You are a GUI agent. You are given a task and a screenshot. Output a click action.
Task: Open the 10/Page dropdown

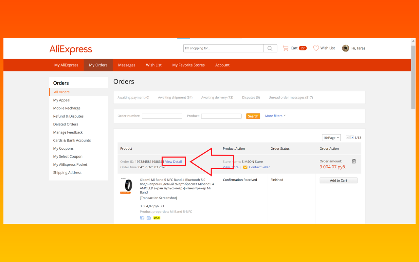click(x=331, y=138)
